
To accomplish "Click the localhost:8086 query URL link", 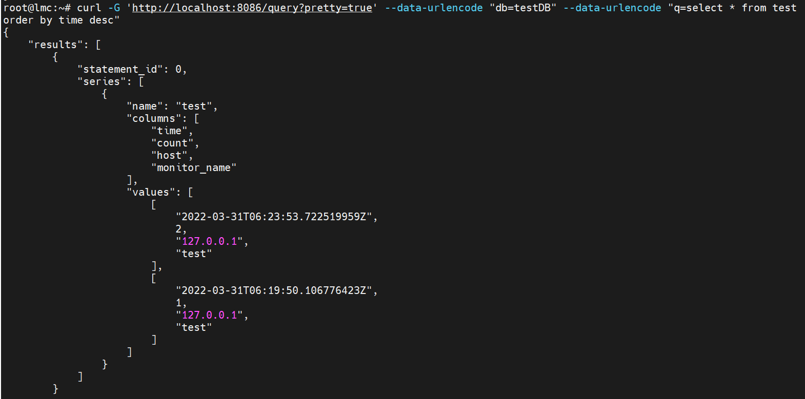I will click(252, 8).
